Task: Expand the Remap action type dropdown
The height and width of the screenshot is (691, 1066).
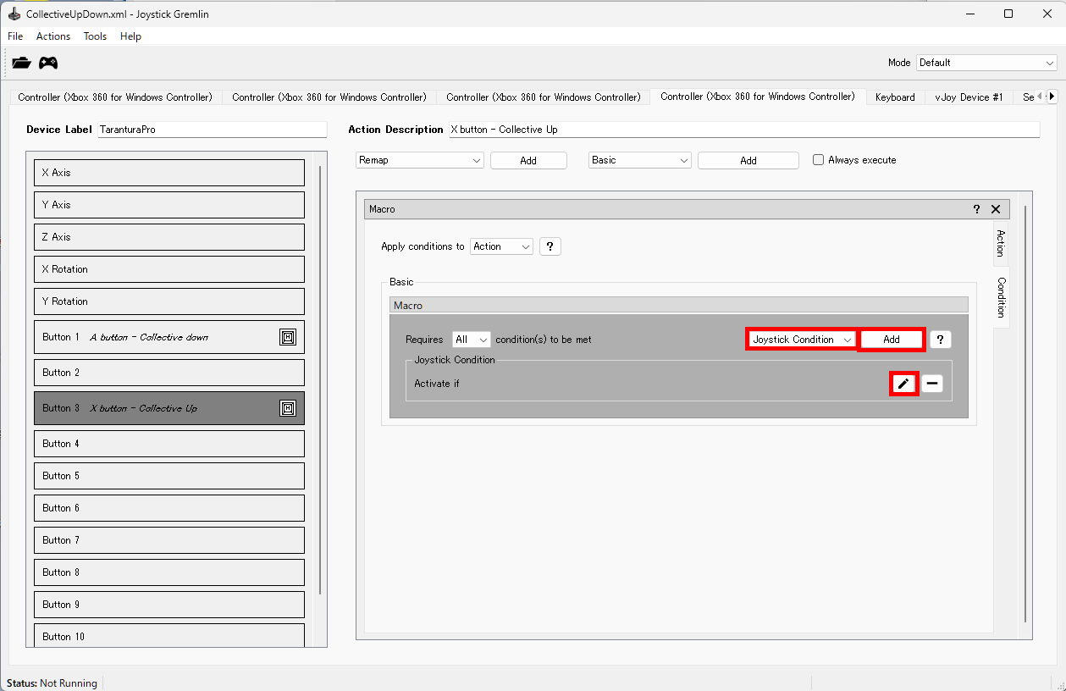Action: click(x=419, y=160)
